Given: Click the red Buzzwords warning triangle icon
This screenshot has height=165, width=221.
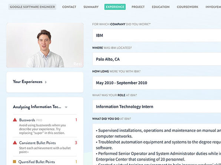Looking at the screenshot, I should (15, 120).
